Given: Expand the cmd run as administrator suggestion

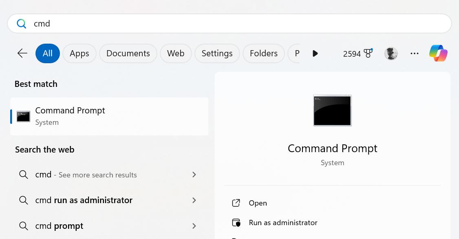Looking at the screenshot, I should 194,200.
